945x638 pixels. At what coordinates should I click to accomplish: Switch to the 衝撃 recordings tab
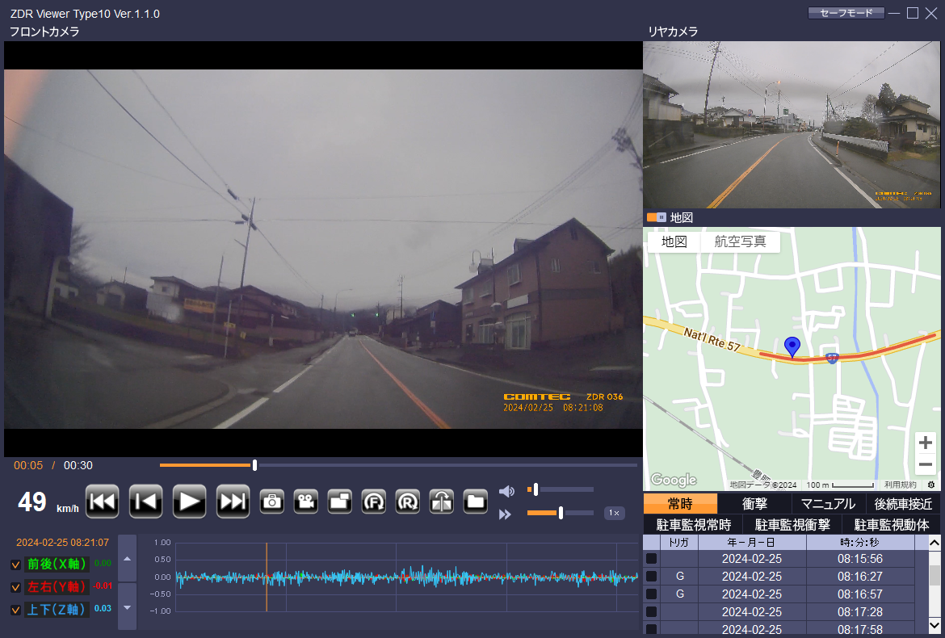754,504
